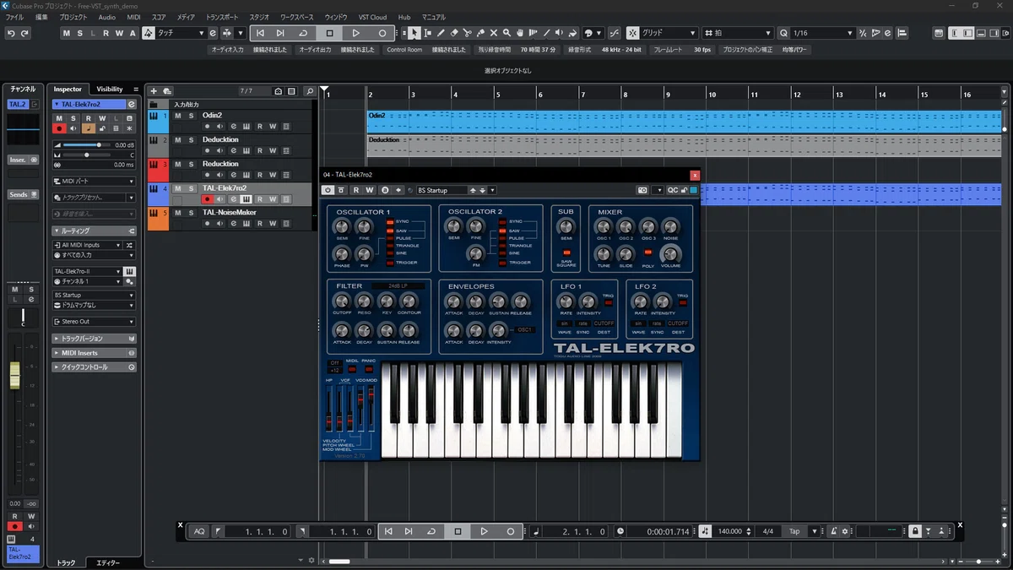Click the keyboard icon on the TAL-Elek7ro2 track
This screenshot has height=570, width=1013.
pos(246,199)
